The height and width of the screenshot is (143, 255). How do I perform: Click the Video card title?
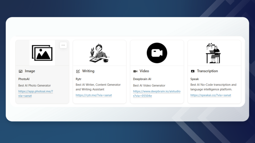click(x=144, y=71)
